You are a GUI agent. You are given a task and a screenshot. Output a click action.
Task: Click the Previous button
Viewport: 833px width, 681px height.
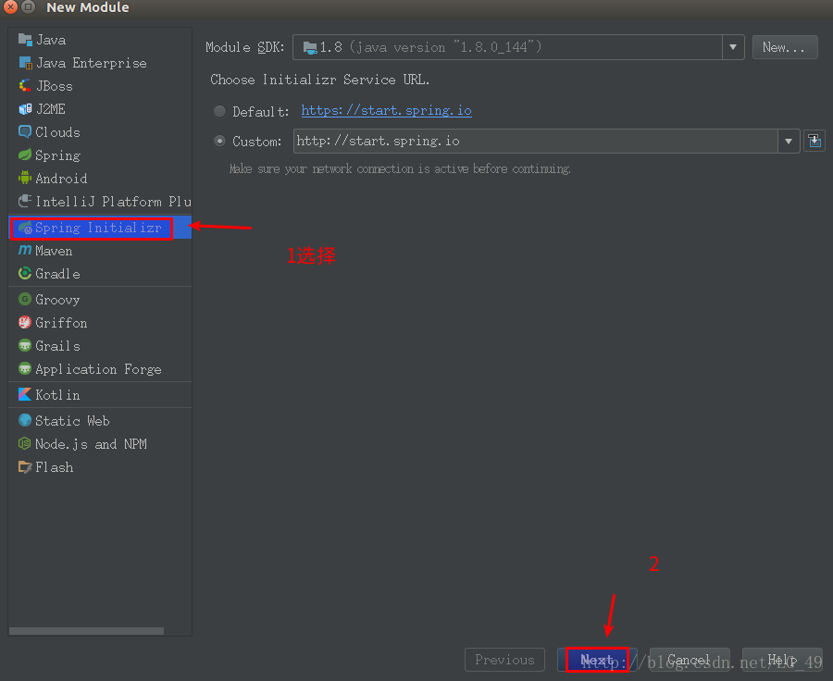click(504, 660)
